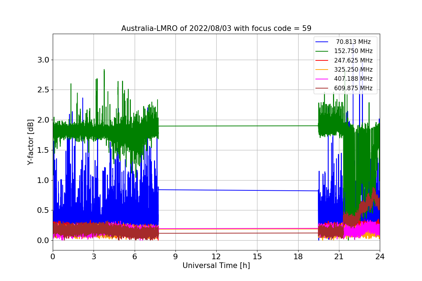Viewport: 422px width, 281px height.
Task: Select the 247.625 MHz legend label
Action: pos(353,60)
